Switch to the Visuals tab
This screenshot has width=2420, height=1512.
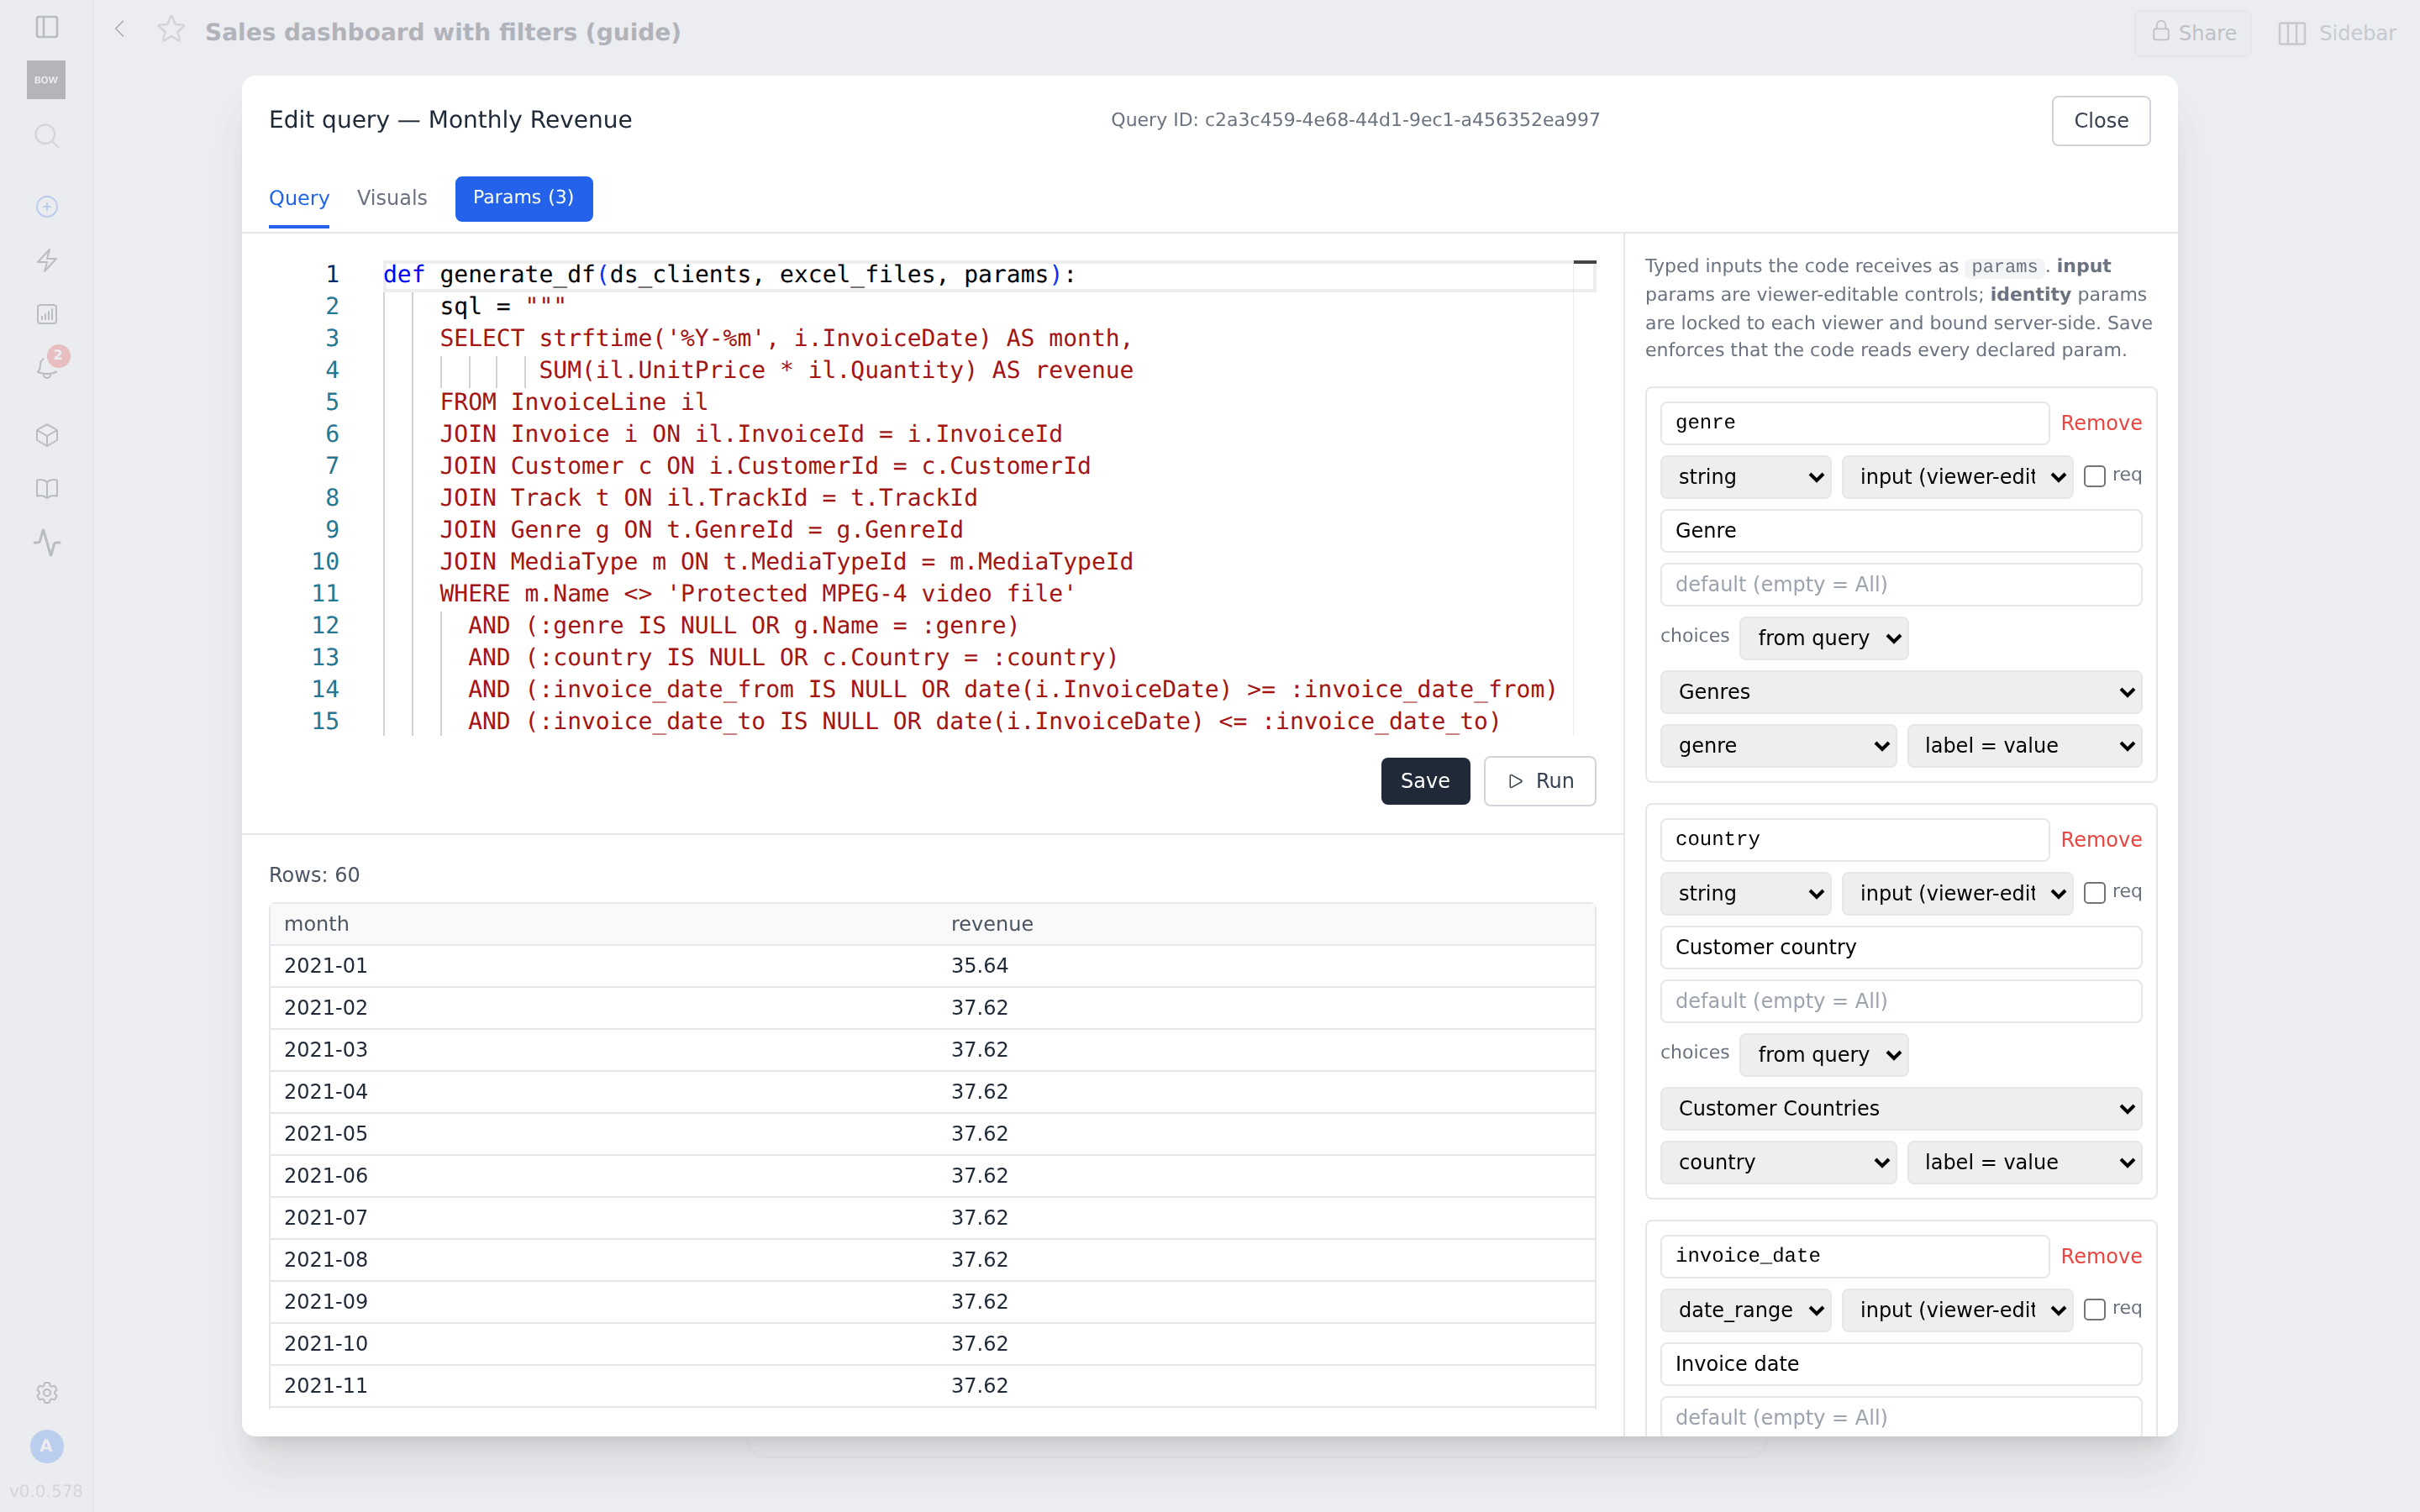pos(392,198)
